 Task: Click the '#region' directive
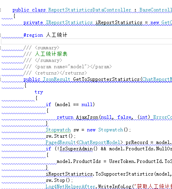tap(33, 35)
